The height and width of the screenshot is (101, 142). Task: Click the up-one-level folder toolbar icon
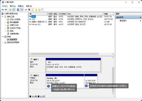point(10,10)
